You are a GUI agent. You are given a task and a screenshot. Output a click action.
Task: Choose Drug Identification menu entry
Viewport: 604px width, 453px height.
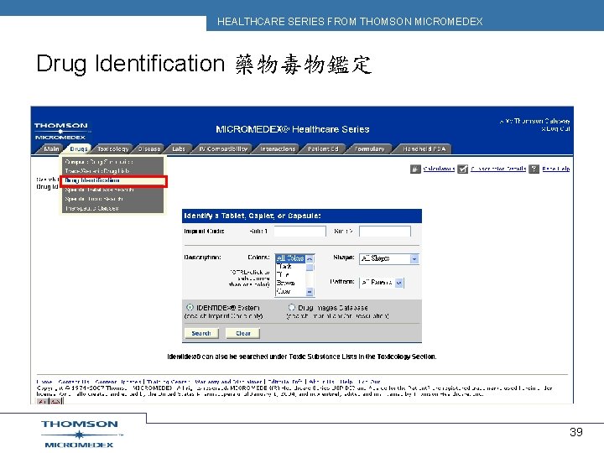tap(112, 180)
